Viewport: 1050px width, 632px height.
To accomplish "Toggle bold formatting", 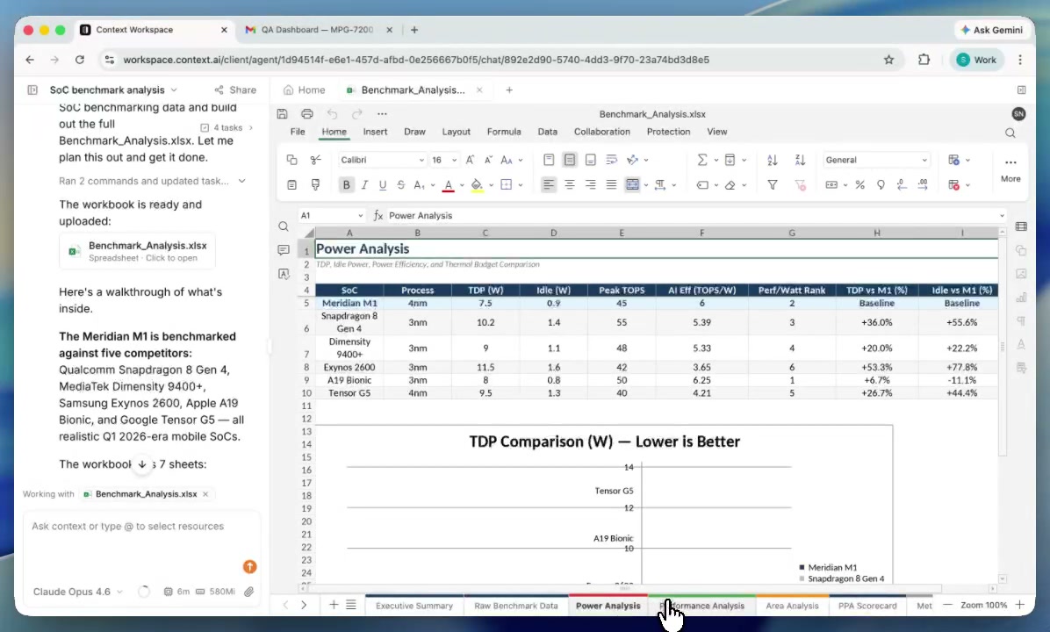I will (x=346, y=185).
